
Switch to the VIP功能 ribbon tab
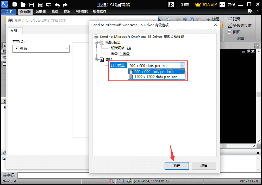[82, 12]
